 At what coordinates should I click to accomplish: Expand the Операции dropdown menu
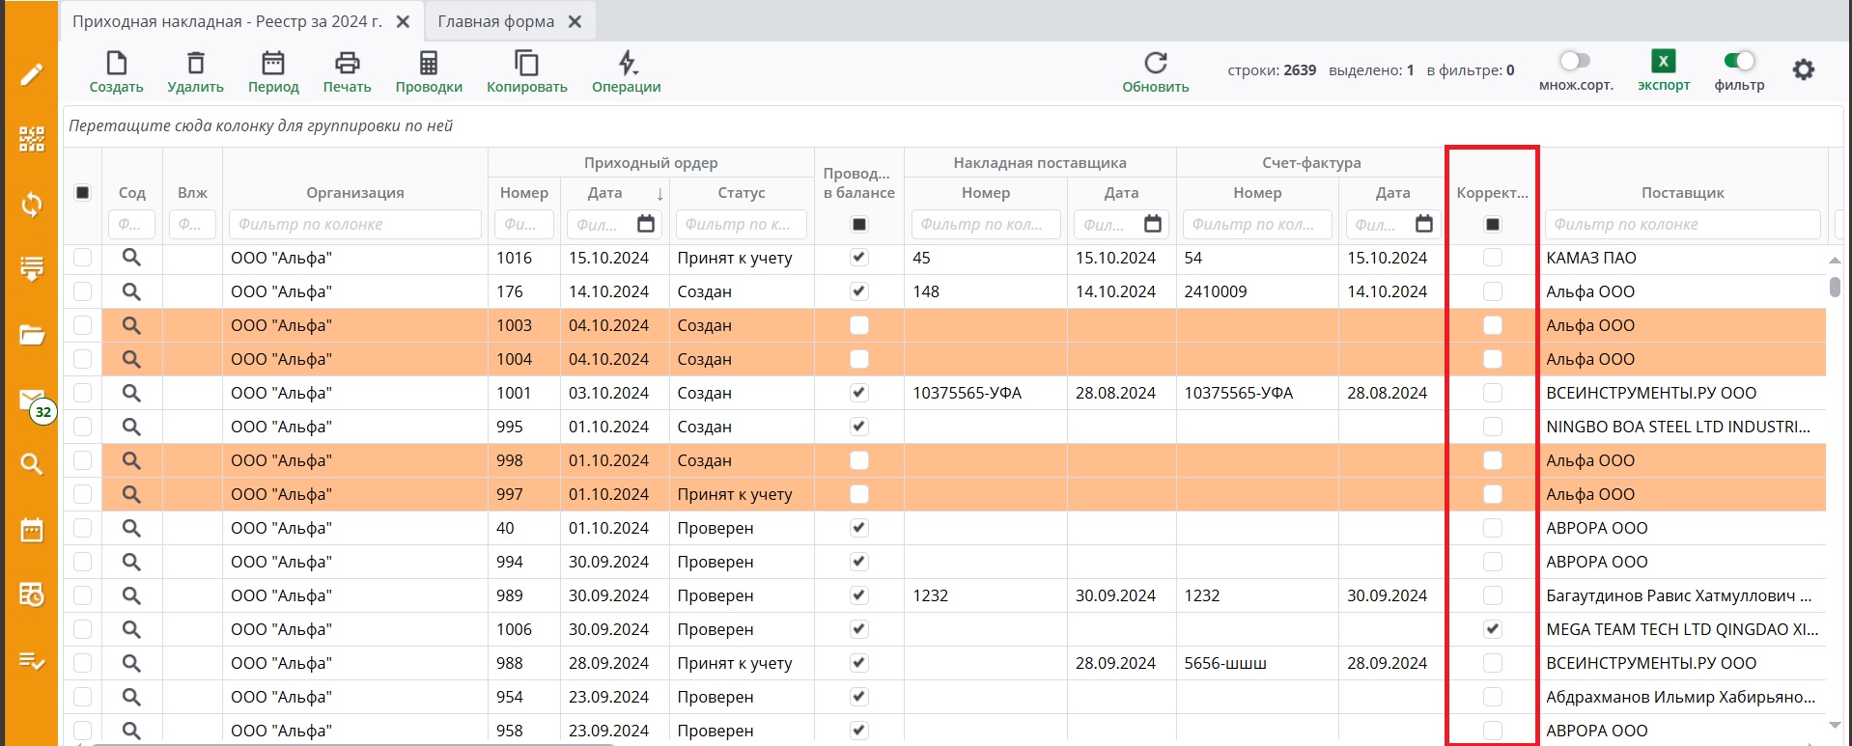pyautogui.click(x=627, y=64)
